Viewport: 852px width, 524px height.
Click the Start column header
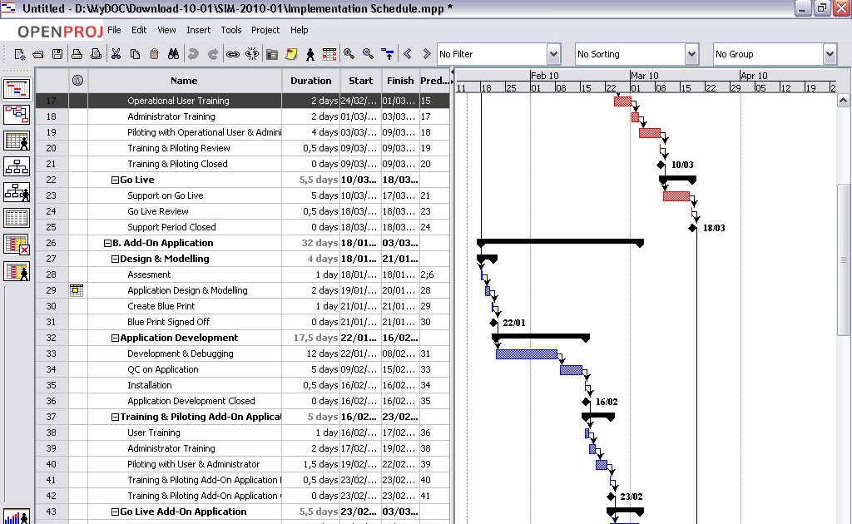point(361,81)
